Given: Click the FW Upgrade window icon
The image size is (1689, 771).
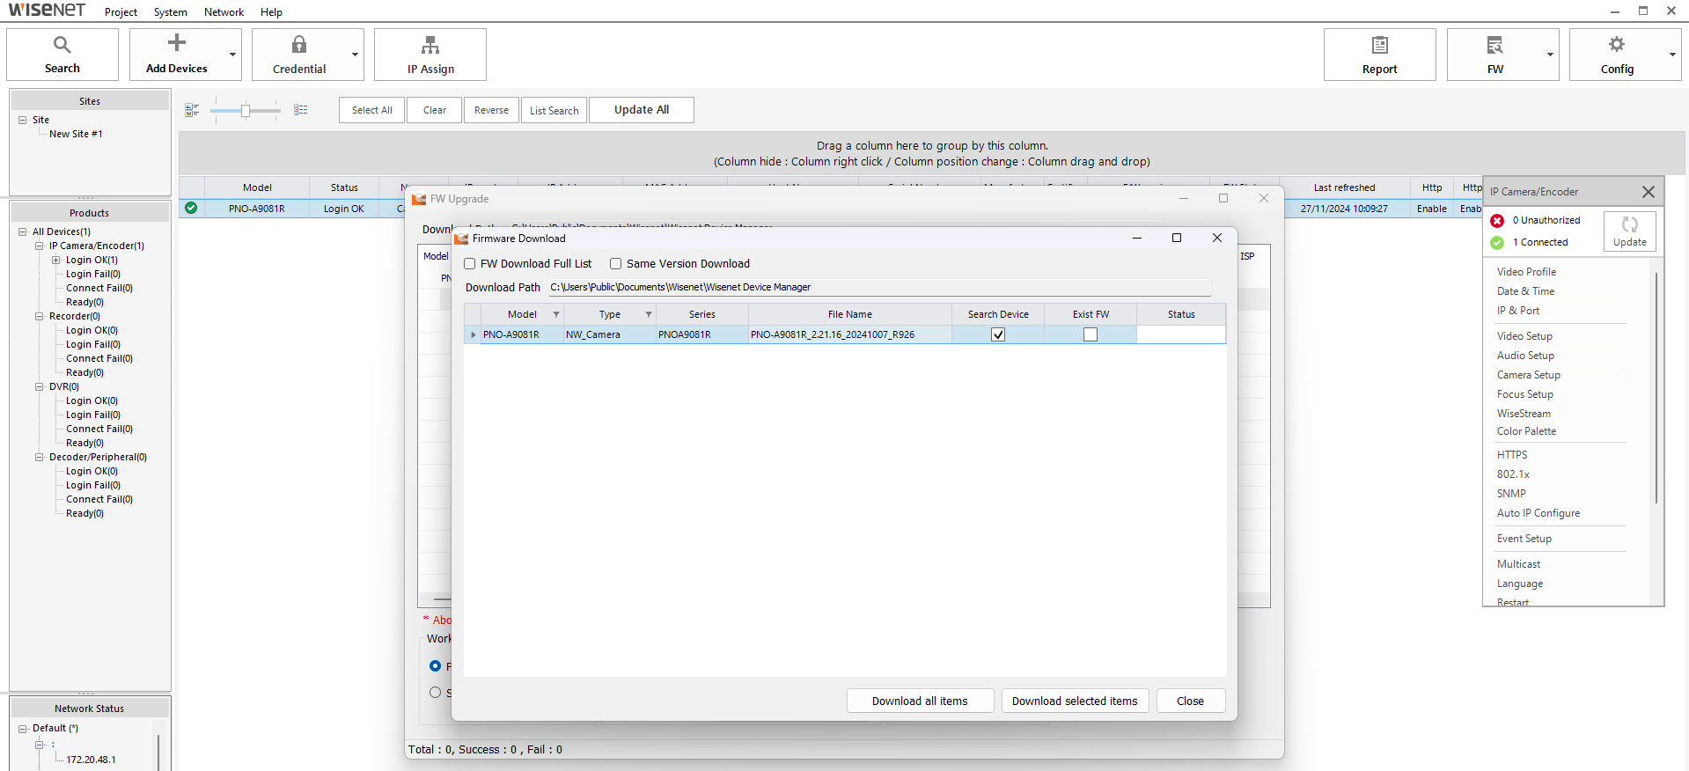Looking at the screenshot, I should click(x=419, y=199).
